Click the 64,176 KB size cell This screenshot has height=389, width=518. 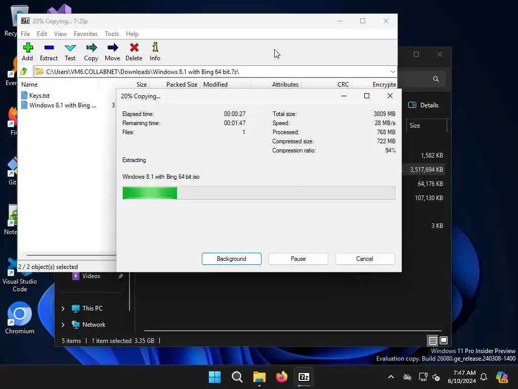430,183
